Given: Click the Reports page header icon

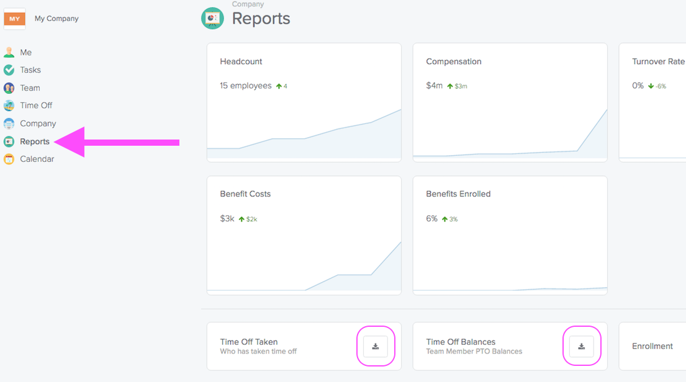Looking at the screenshot, I should 212,19.
